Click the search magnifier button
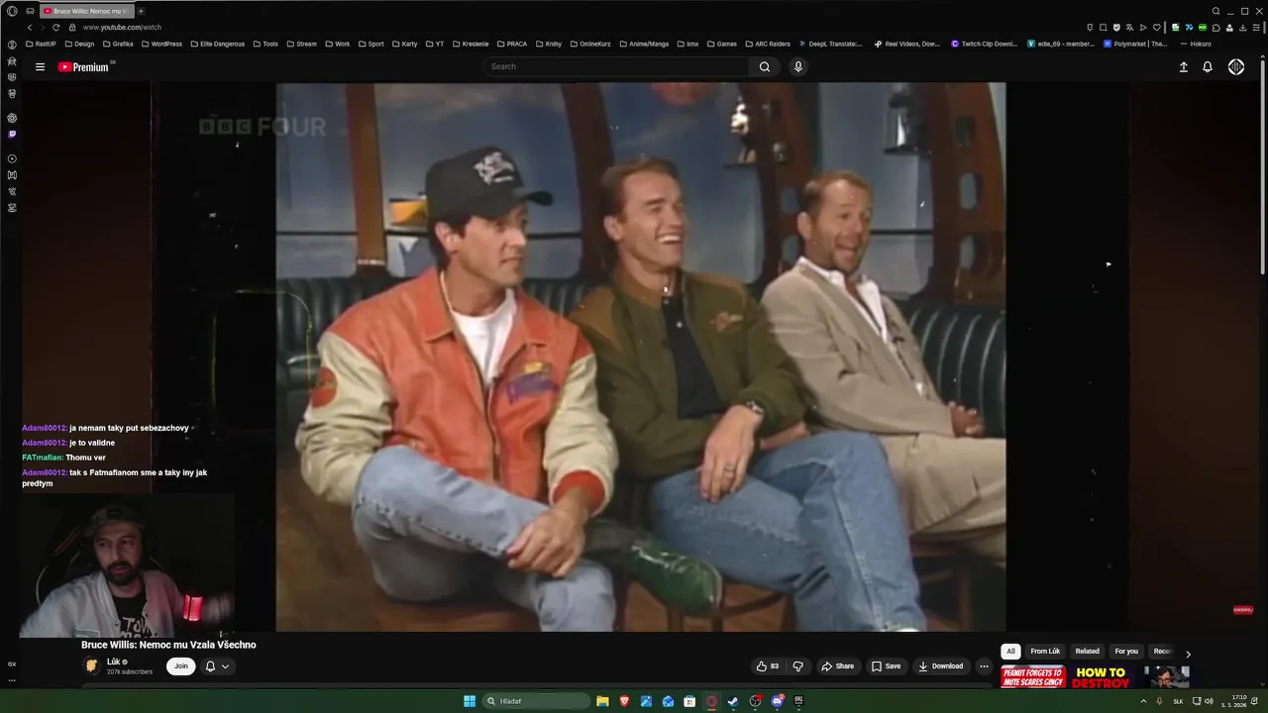The image size is (1268, 713). 764,66
